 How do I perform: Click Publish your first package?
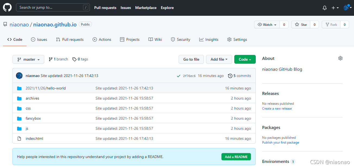pyautogui.click(x=281, y=143)
